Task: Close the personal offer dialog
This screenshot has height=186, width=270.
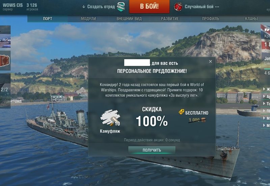Action: click(x=210, y=62)
